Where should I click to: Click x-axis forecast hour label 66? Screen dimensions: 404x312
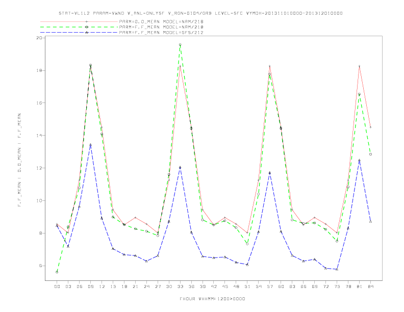click(304, 287)
